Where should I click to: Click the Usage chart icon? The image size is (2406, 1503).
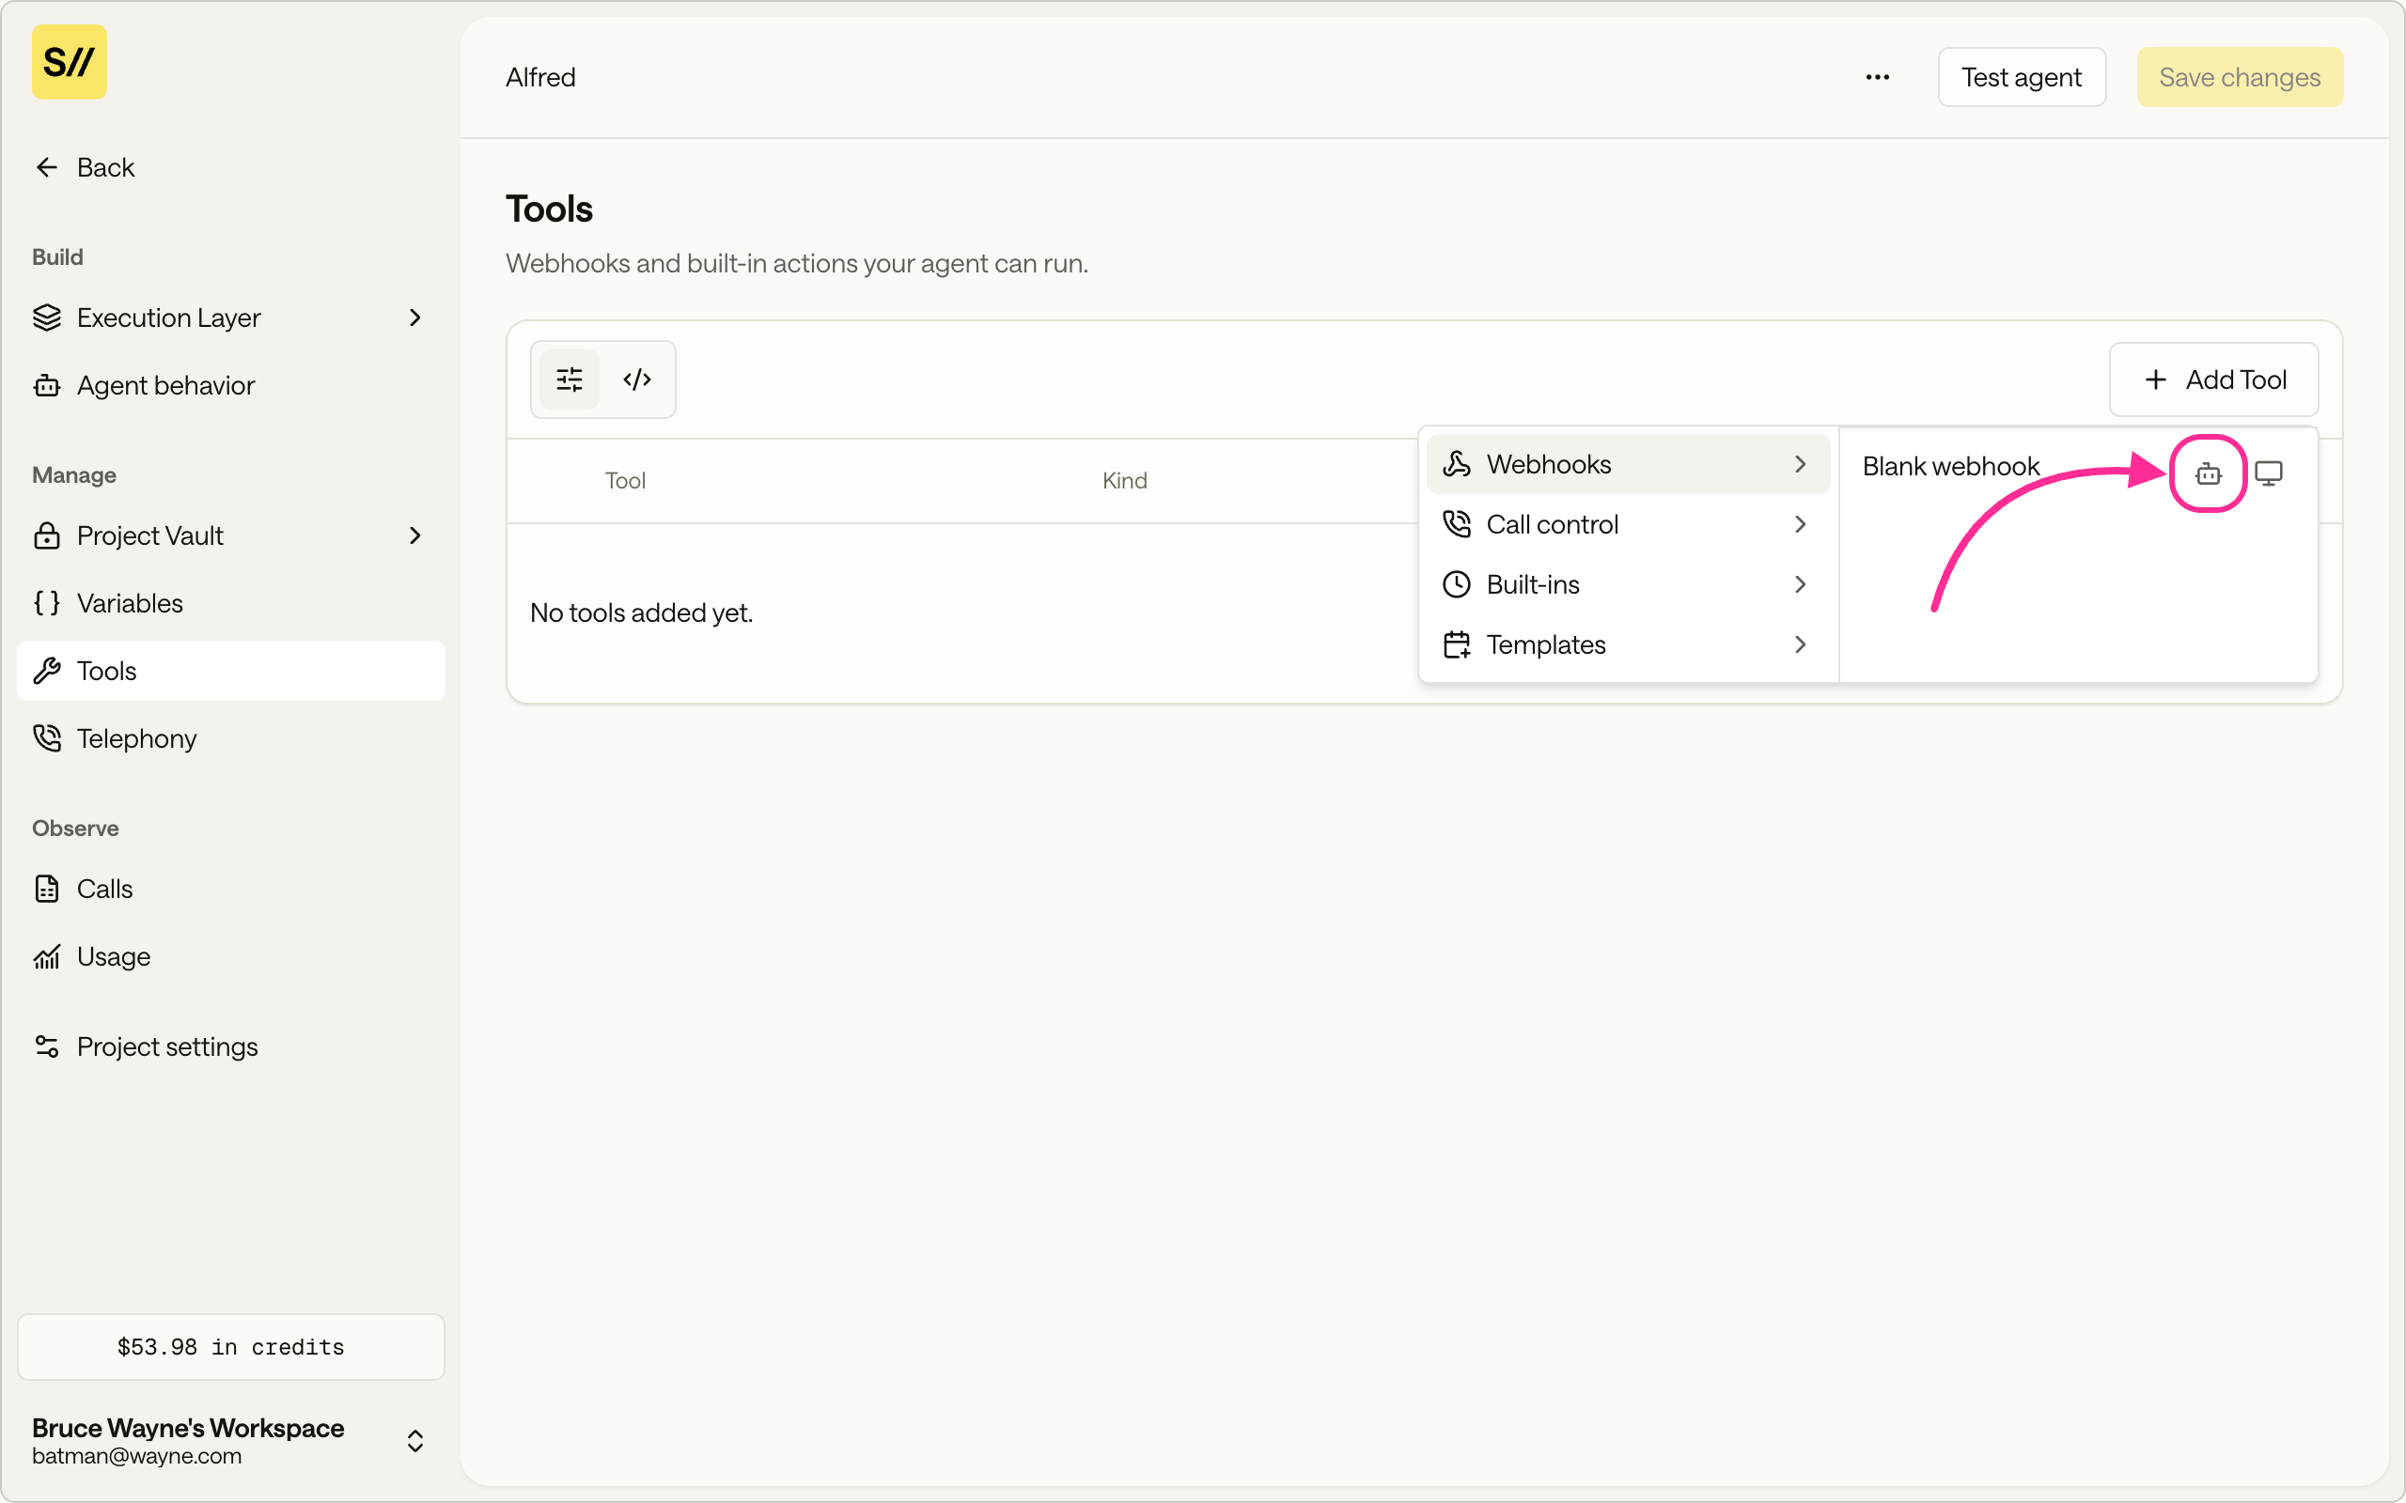point(47,956)
